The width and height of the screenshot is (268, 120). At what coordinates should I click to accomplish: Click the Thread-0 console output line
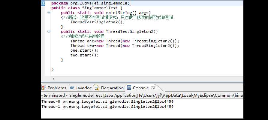pos(107,102)
